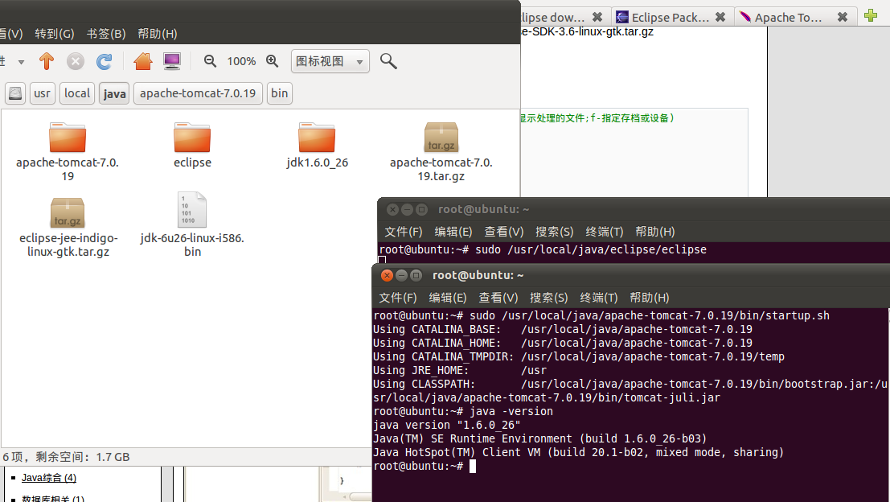Image resolution: width=890 pixels, height=502 pixels.
Task: Open the Java综合 (4) category link
Action: (49, 478)
